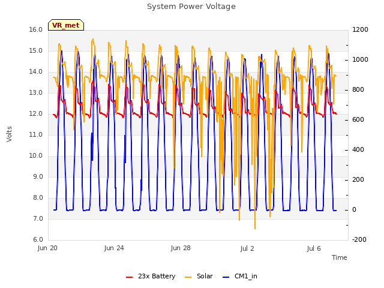384x288 pixels.
Task: Click the 1200 right axis value
Action: [x=360, y=29]
